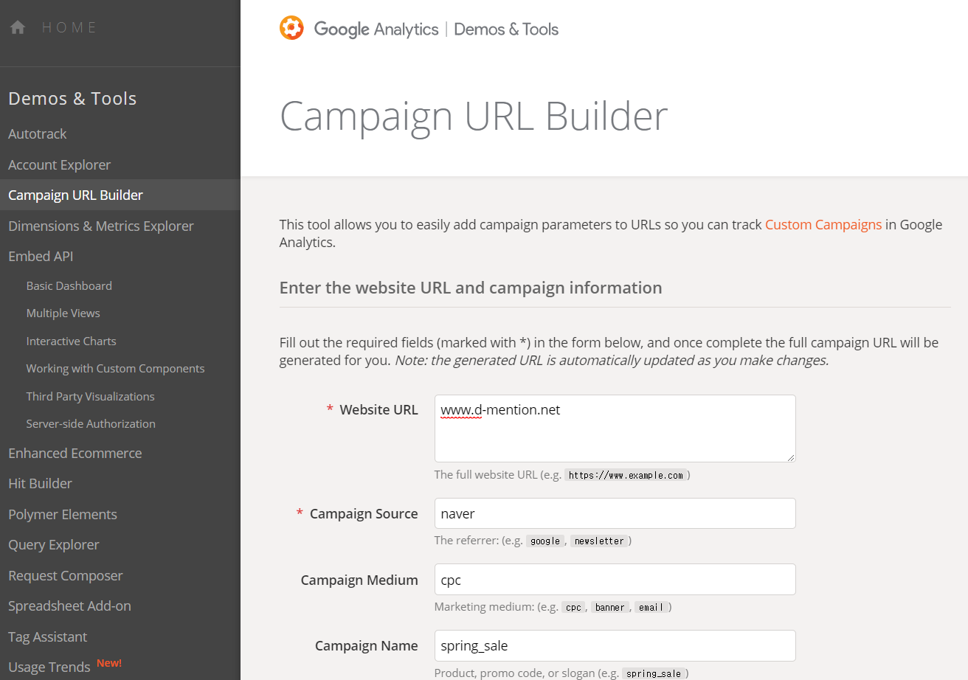Click the Google Analytics gear logo
Viewport: 968px width, 680px height.
click(291, 28)
